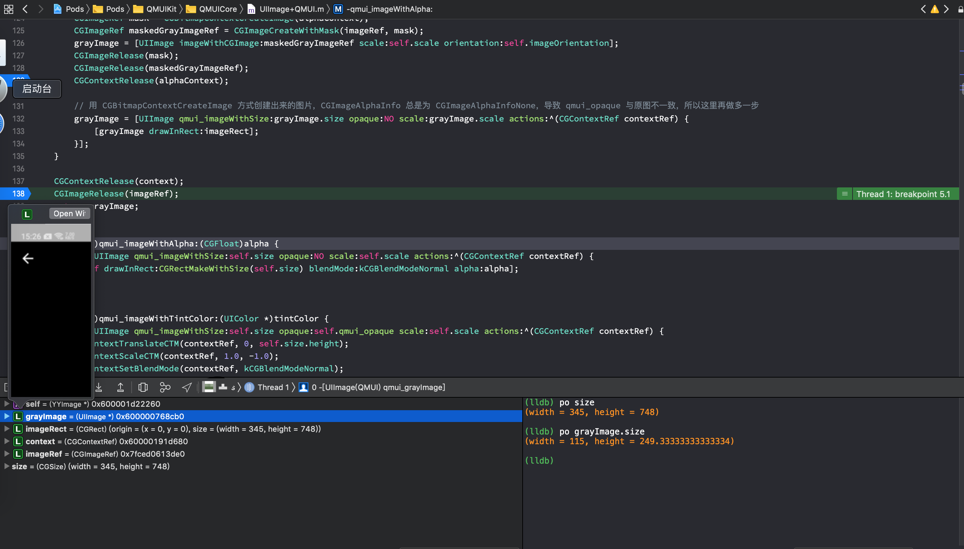Open the related items grid menu
Viewport: 964px width, 549px height.
(8, 9)
